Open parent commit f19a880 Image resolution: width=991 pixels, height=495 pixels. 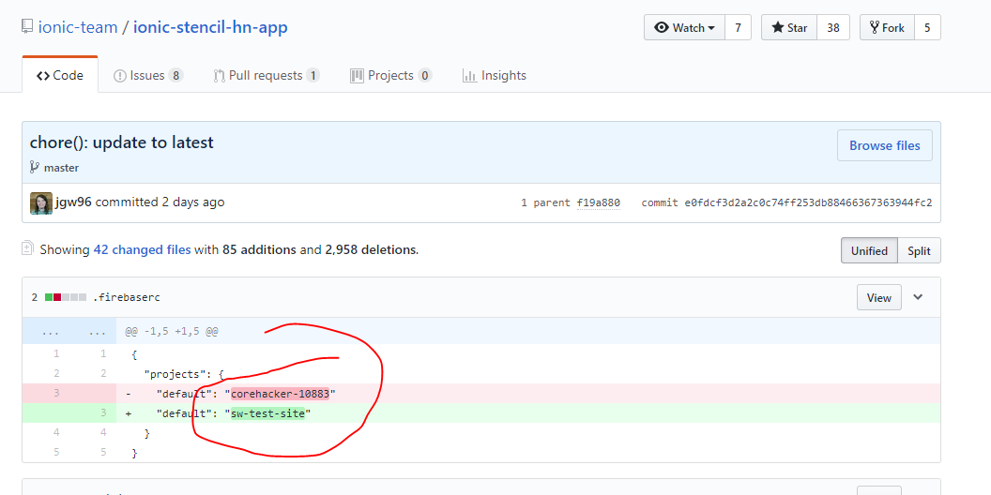[598, 202]
